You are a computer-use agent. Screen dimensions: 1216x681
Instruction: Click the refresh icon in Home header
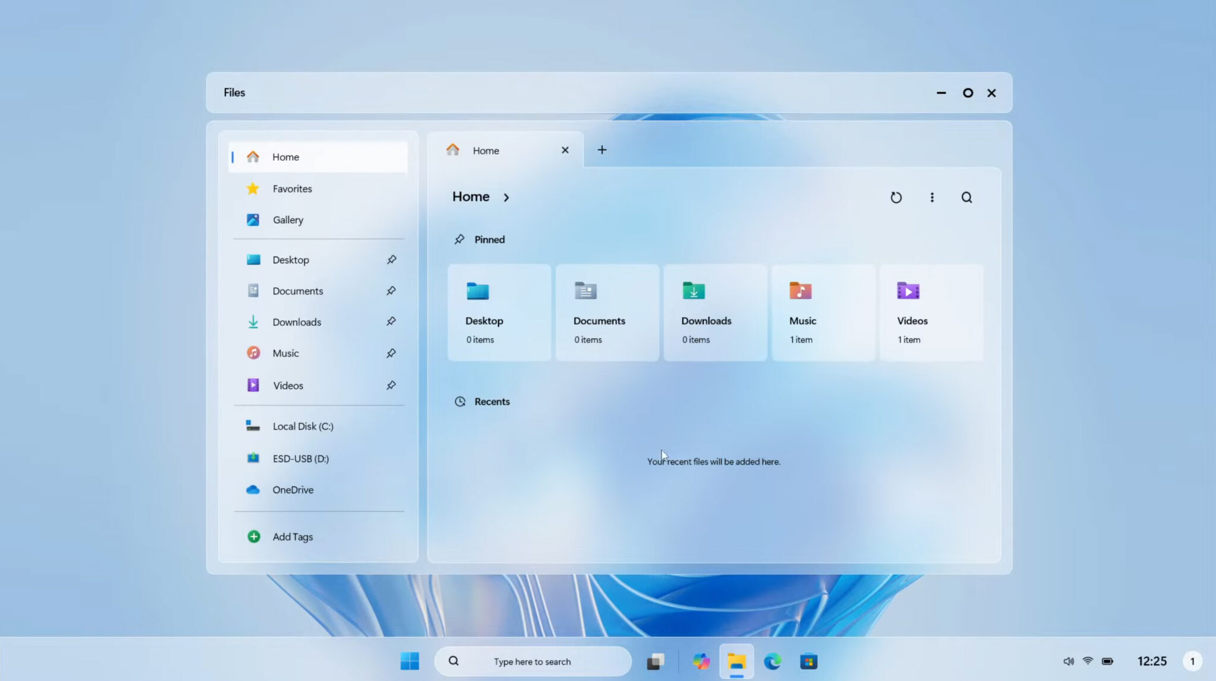tap(896, 198)
